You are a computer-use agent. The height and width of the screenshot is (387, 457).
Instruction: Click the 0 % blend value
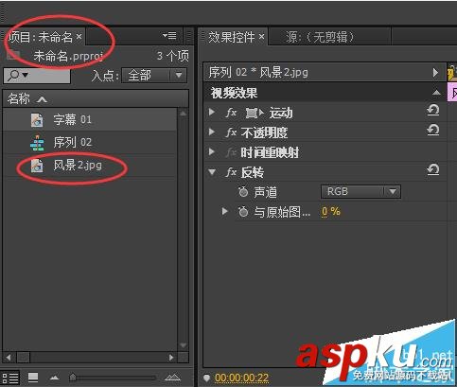click(x=330, y=211)
